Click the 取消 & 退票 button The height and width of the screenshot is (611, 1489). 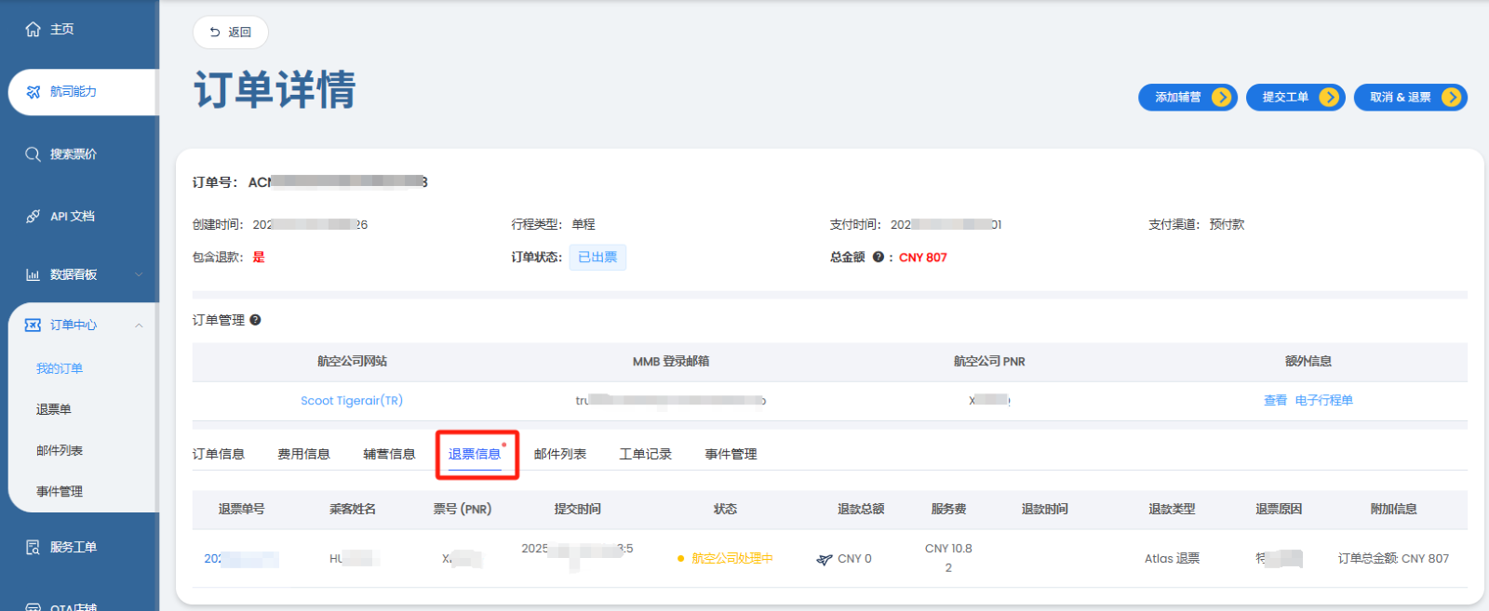click(x=1410, y=98)
